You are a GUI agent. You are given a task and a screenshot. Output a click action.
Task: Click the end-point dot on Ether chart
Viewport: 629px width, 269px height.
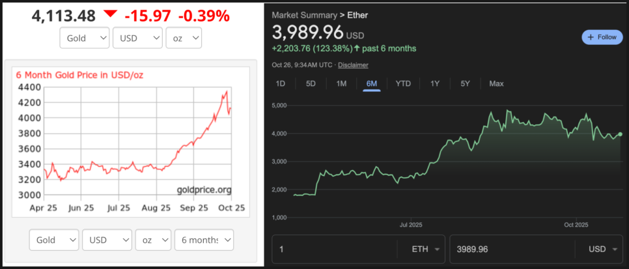tap(621, 134)
